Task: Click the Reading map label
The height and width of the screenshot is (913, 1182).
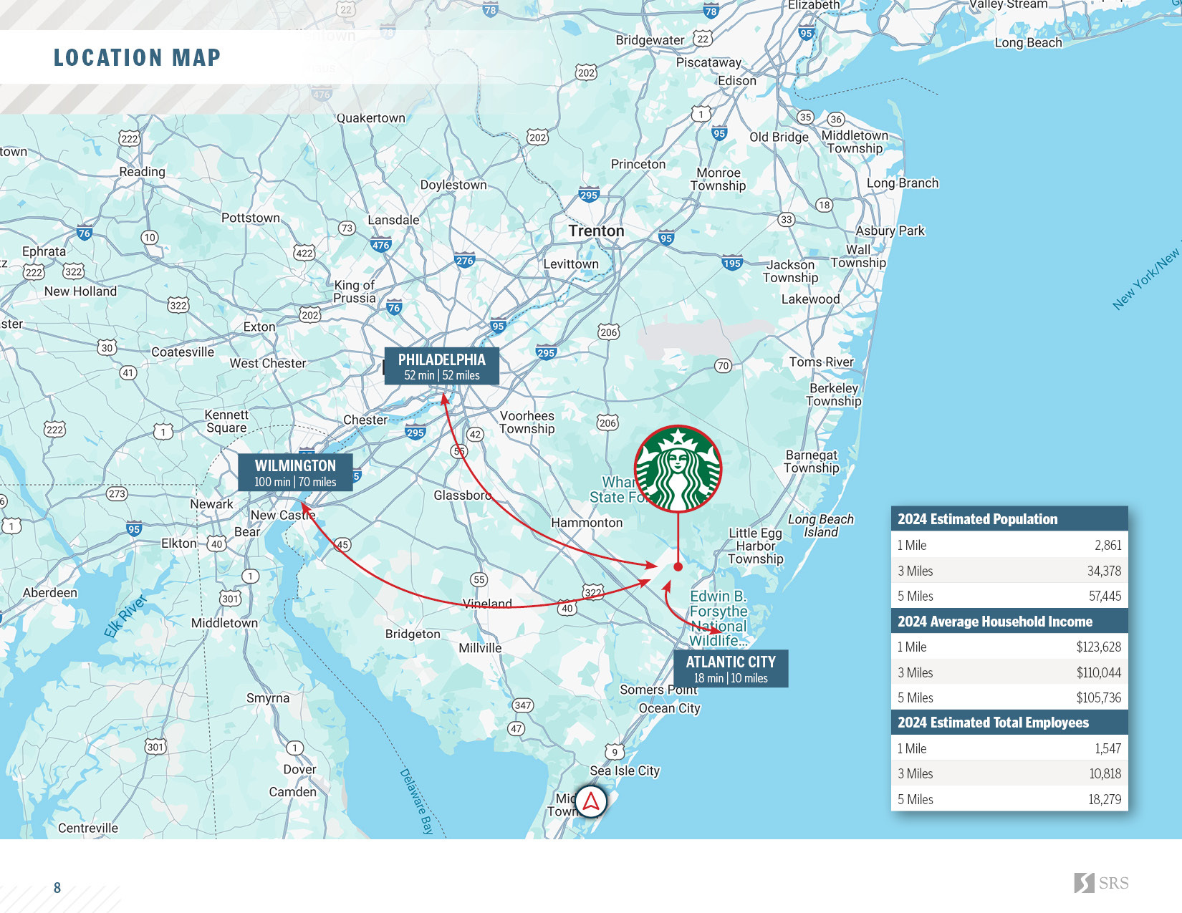Action: pyautogui.click(x=142, y=172)
